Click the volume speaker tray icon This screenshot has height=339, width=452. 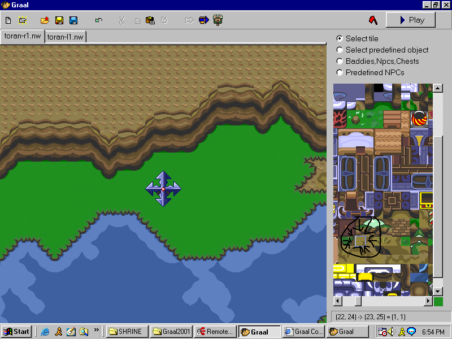pyautogui.click(x=392, y=332)
